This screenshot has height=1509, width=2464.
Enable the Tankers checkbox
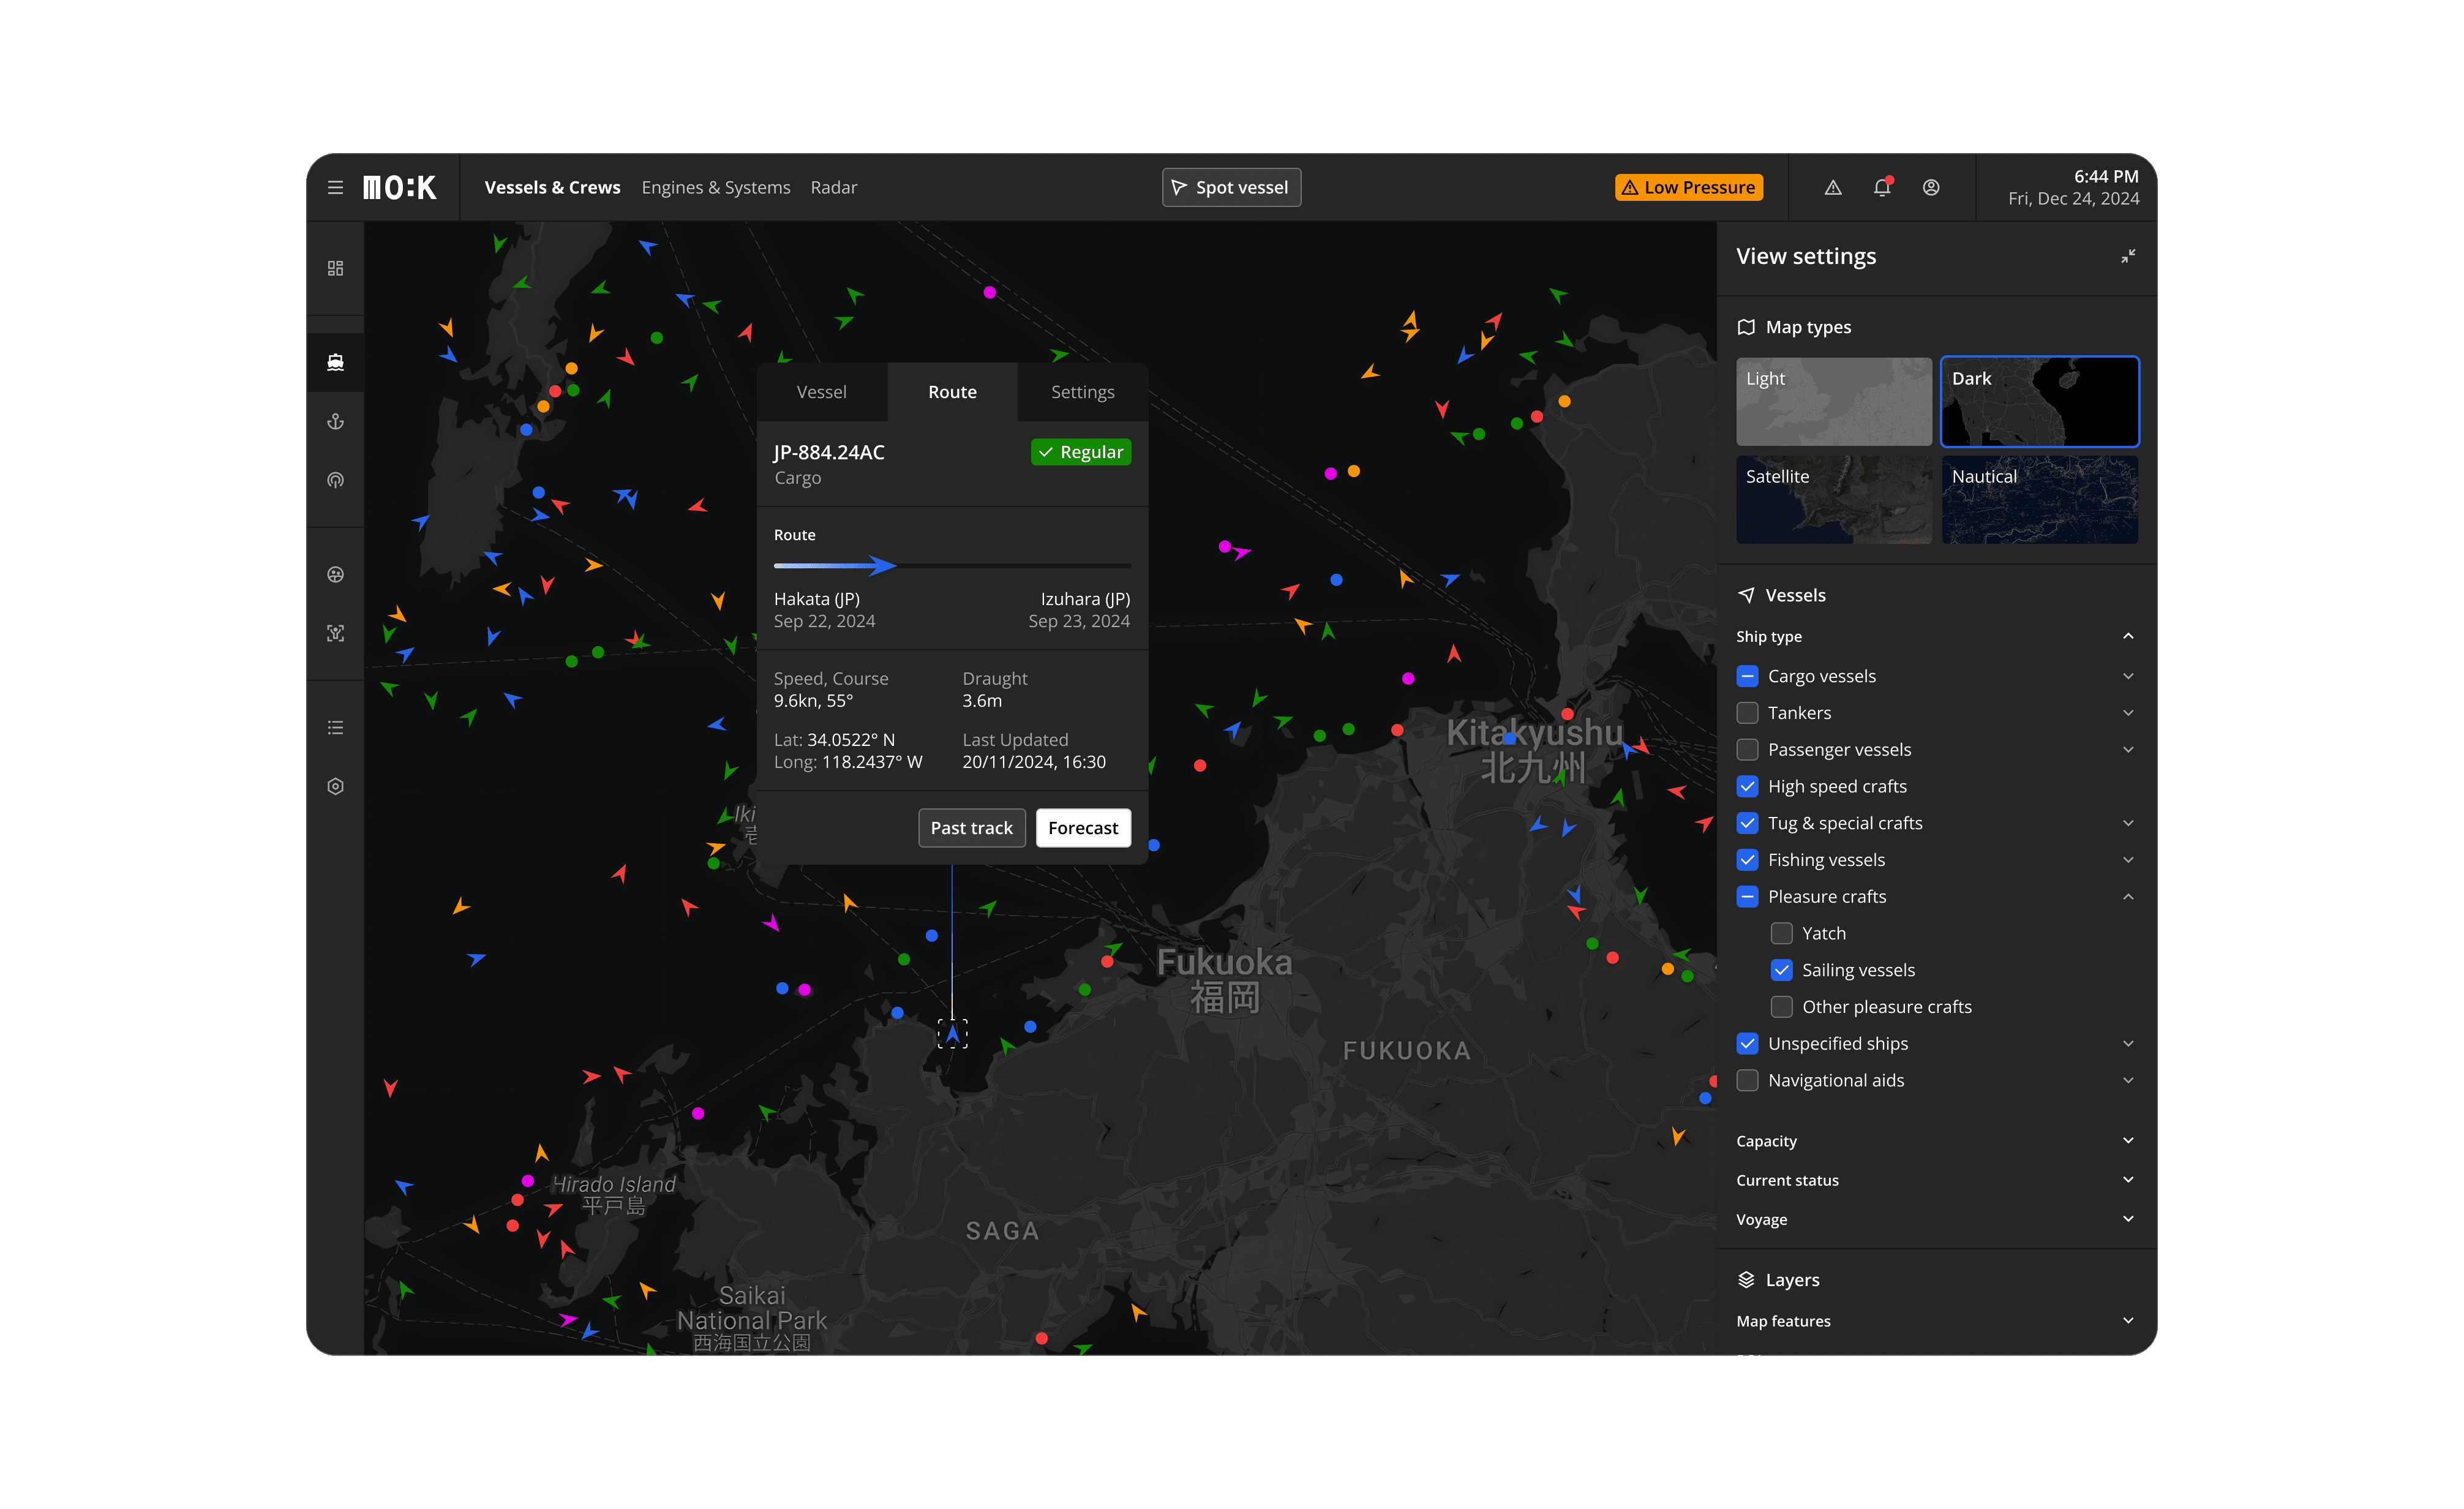[1747, 712]
